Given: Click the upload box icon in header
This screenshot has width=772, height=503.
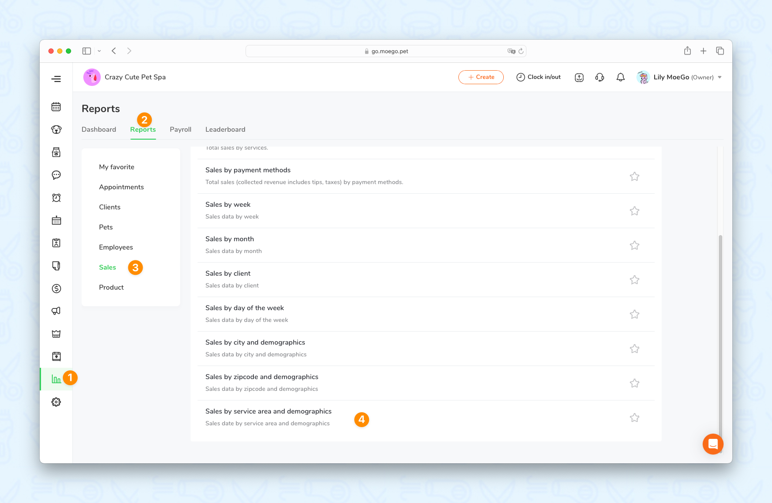Looking at the screenshot, I should coord(579,77).
